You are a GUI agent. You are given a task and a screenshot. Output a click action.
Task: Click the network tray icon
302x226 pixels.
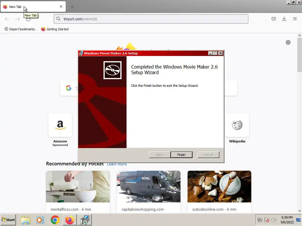[260, 220]
